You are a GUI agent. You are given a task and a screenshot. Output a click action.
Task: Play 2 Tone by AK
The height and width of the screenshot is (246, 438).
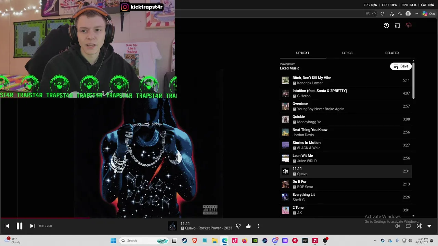[346, 210]
